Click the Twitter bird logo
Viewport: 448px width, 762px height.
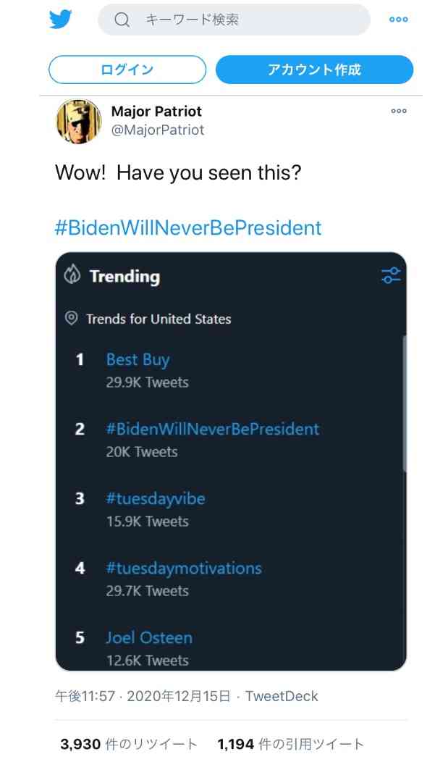tap(61, 20)
